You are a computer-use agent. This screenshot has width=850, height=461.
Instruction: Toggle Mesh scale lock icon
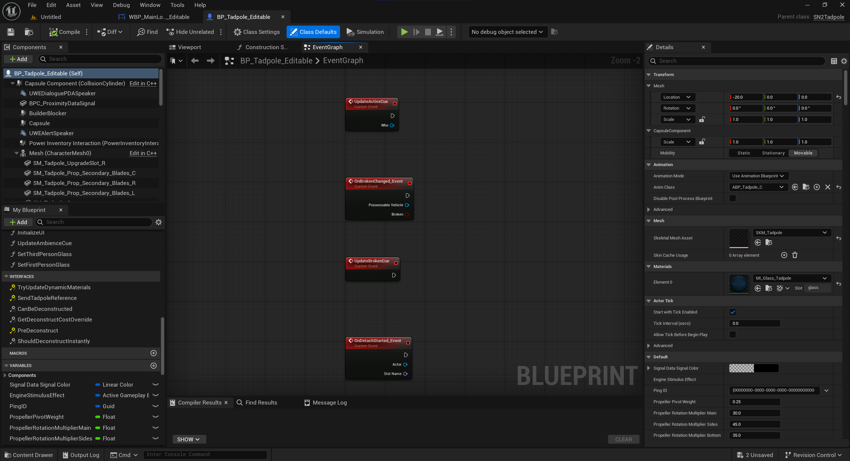tap(702, 119)
